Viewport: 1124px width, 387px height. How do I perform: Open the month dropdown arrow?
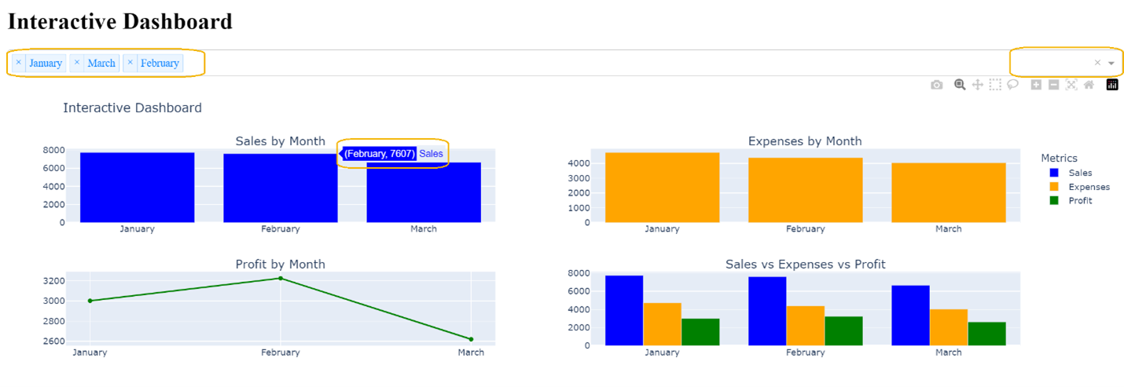[1111, 63]
